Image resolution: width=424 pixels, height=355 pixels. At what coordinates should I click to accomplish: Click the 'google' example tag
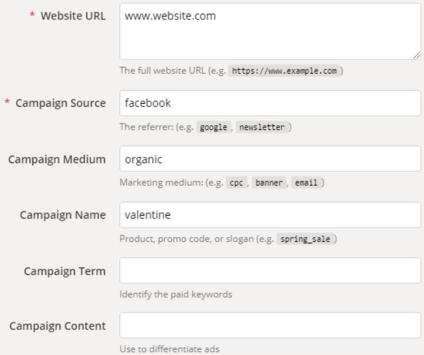tap(213, 127)
